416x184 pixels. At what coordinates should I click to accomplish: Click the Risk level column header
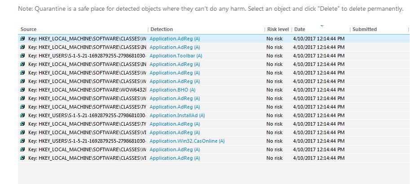278,30
